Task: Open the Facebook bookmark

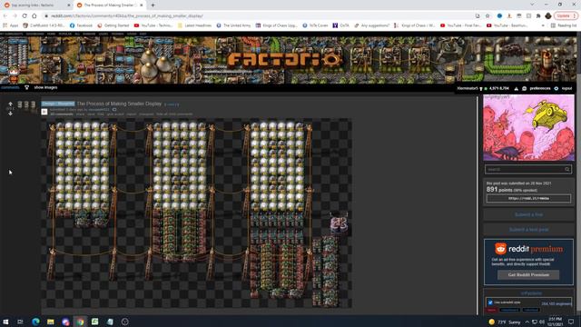Action: [81, 25]
